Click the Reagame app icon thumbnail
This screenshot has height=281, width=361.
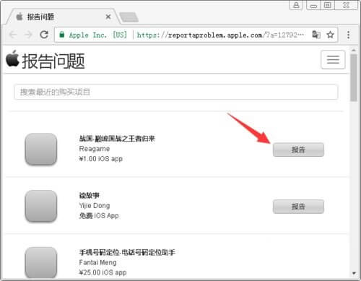(41, 150)
